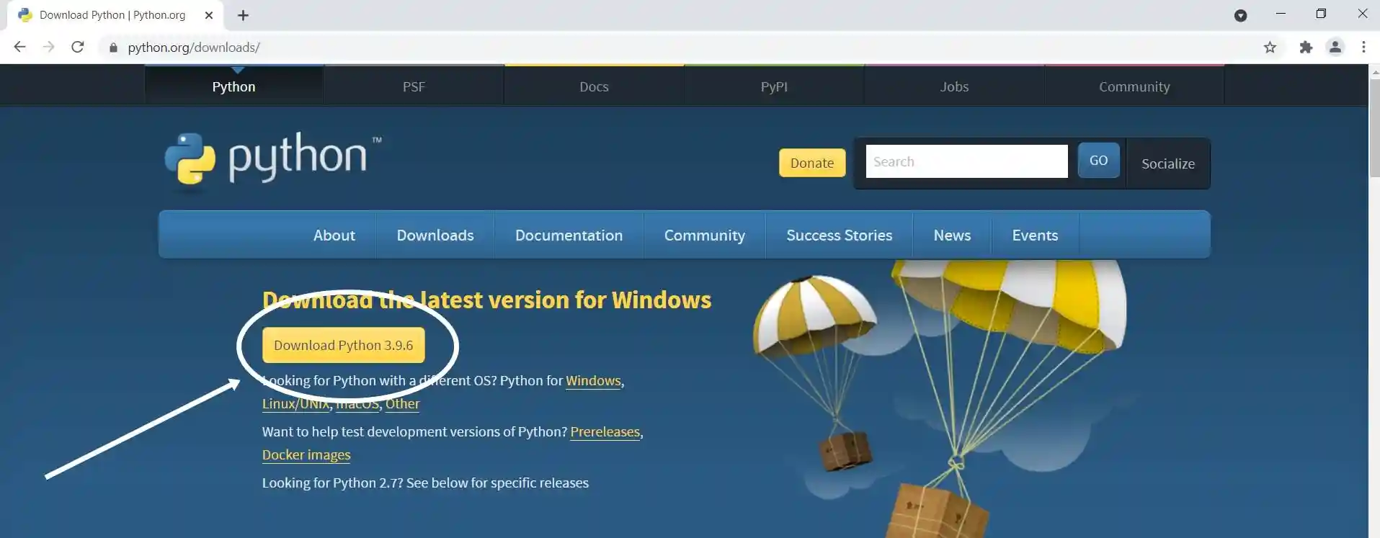Viewport: 1380px width, 538px height.
Task: Click the Search input field
Action: [x=966, y=161]
